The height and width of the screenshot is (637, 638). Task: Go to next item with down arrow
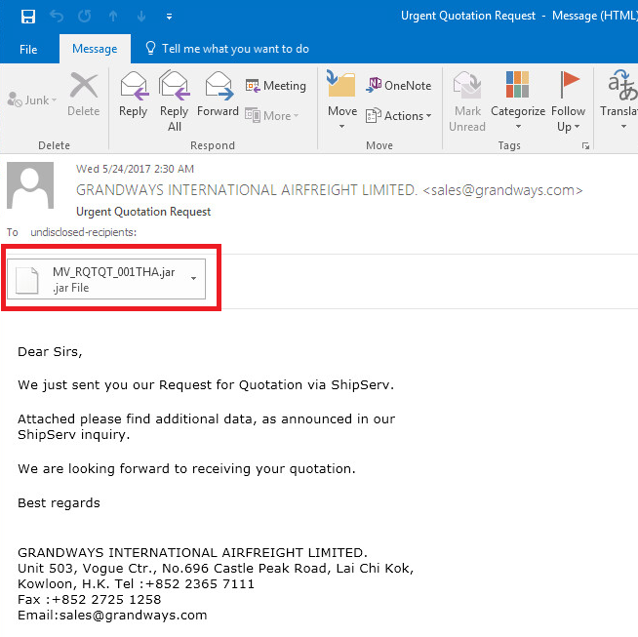141,17
